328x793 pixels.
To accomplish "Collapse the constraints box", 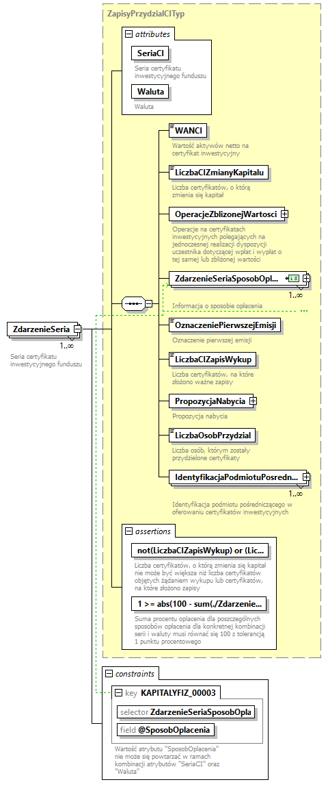I will [x=109, y=674].
